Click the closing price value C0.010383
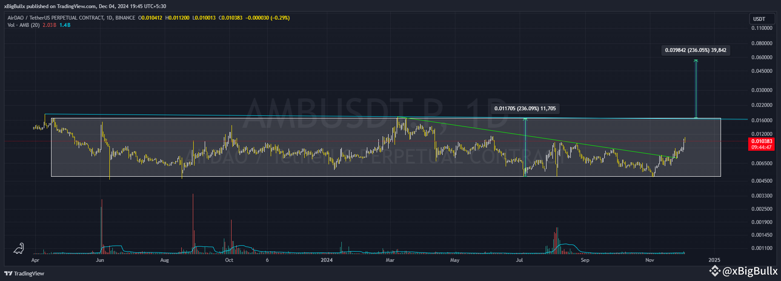 coord(231,18)
